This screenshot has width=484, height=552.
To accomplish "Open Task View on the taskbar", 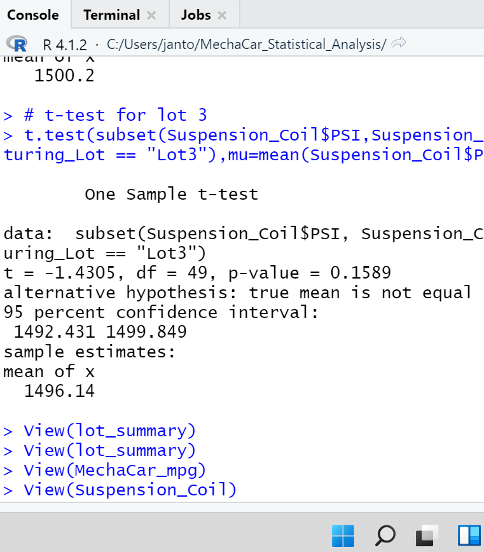I will click(426, 535).
